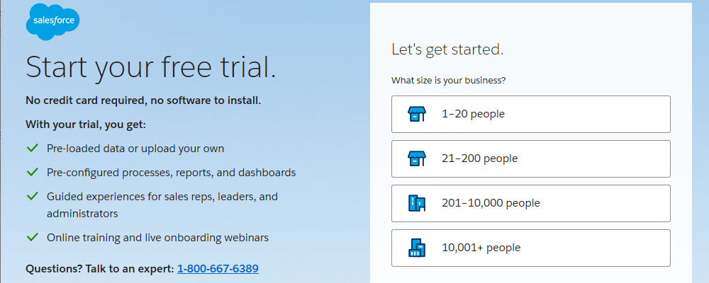
Task: Click the shop icon beside 21–200 people
Action: (x=417, y=158)
